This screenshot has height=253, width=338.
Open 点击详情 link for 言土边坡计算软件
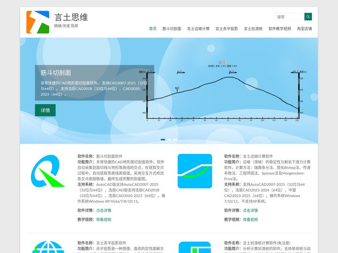coord(250,210)
